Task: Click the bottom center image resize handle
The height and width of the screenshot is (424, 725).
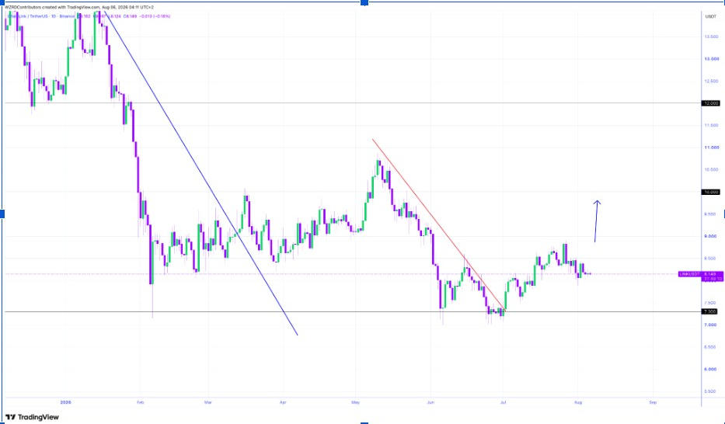Action: (x=364, y=422)
